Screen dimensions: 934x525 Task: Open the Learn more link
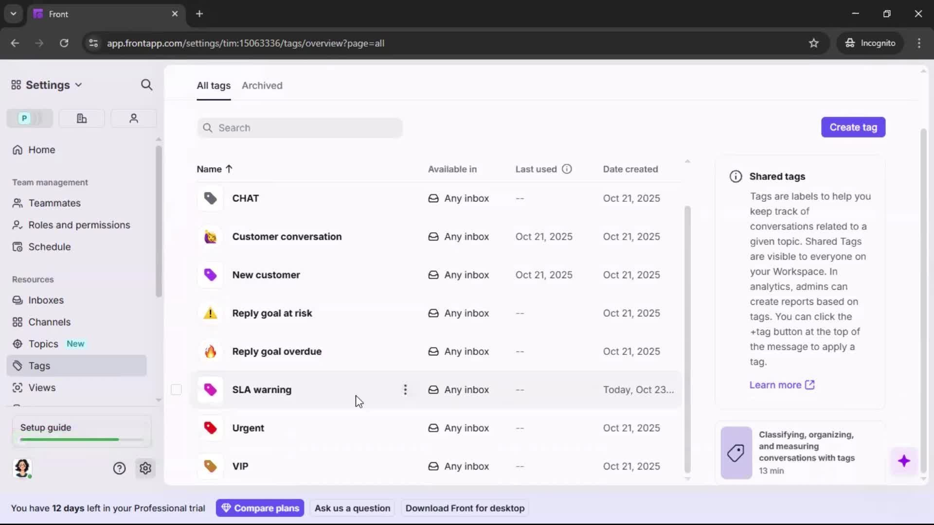[775, 385]
